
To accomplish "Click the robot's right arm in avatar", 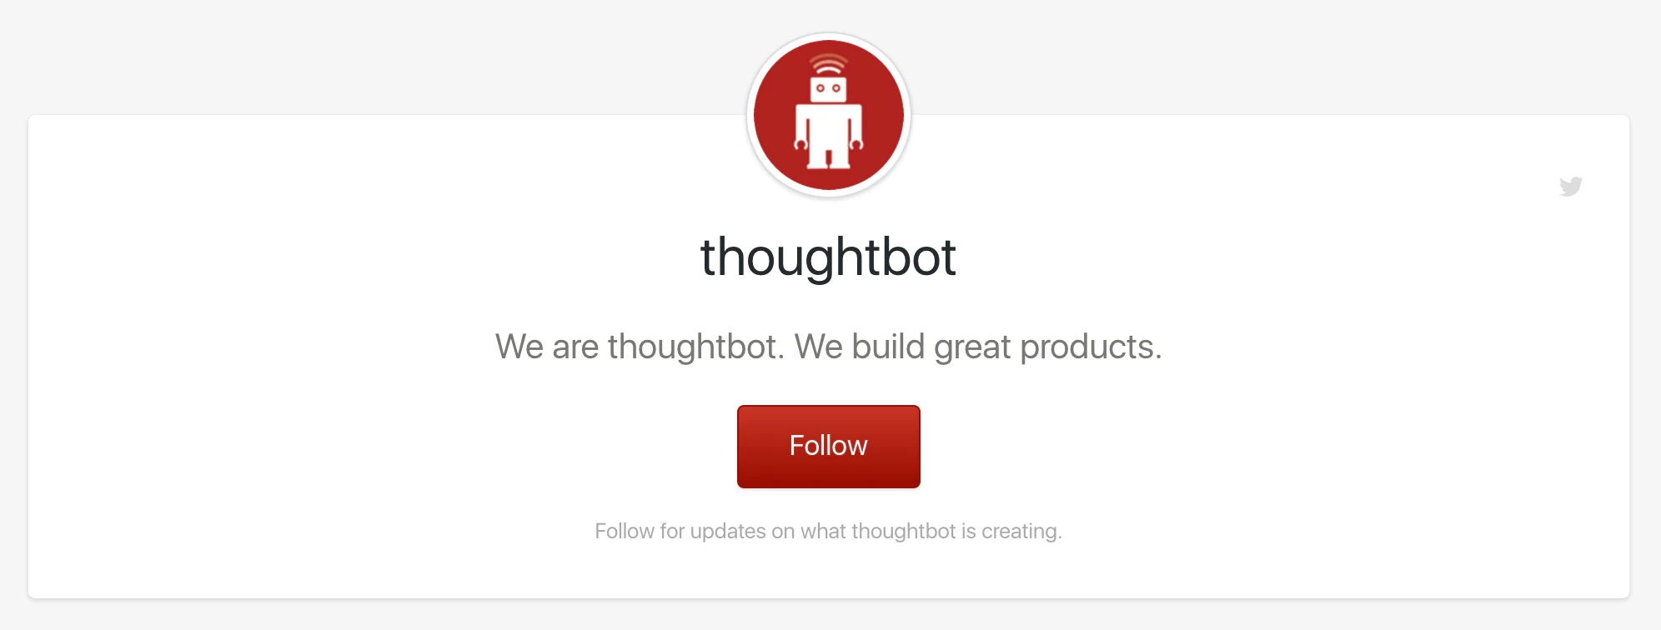I will tap(856, 133).
